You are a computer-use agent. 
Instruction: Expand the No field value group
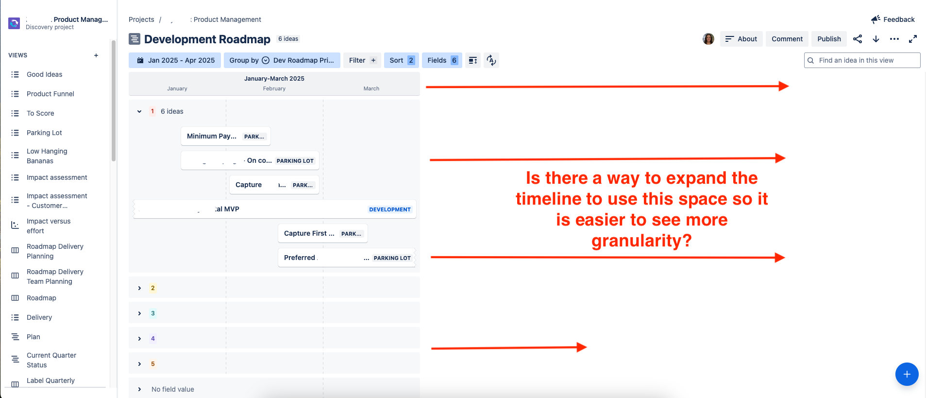(139, 389)
